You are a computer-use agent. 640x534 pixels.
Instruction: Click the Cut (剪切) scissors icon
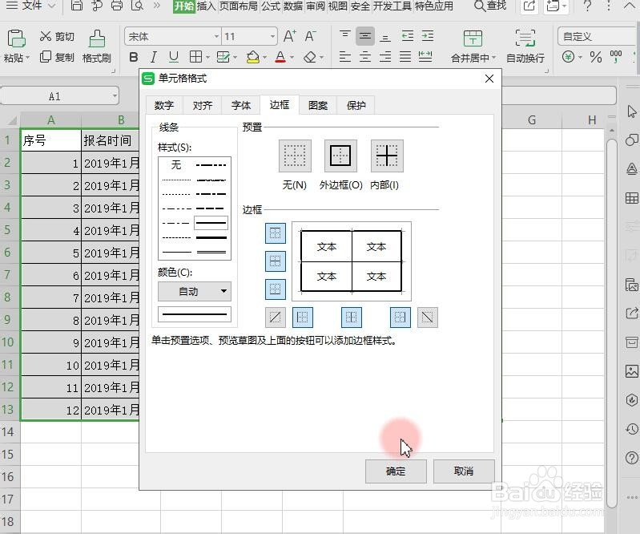pyautogui.click(x=46, y=36)
